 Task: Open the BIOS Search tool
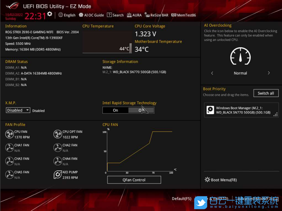(115, 15)
